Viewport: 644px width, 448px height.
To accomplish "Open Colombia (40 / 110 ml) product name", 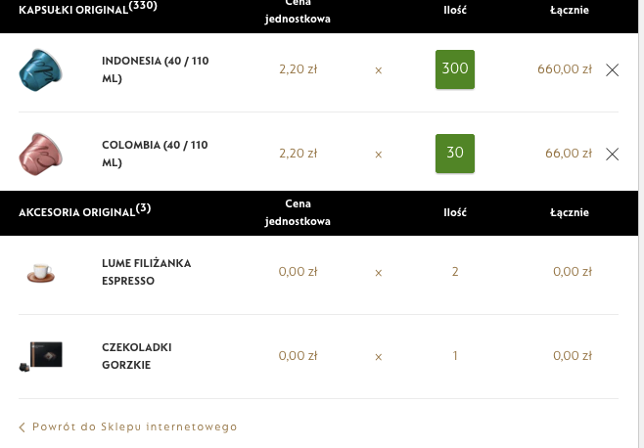I will (x=155, y=154).
